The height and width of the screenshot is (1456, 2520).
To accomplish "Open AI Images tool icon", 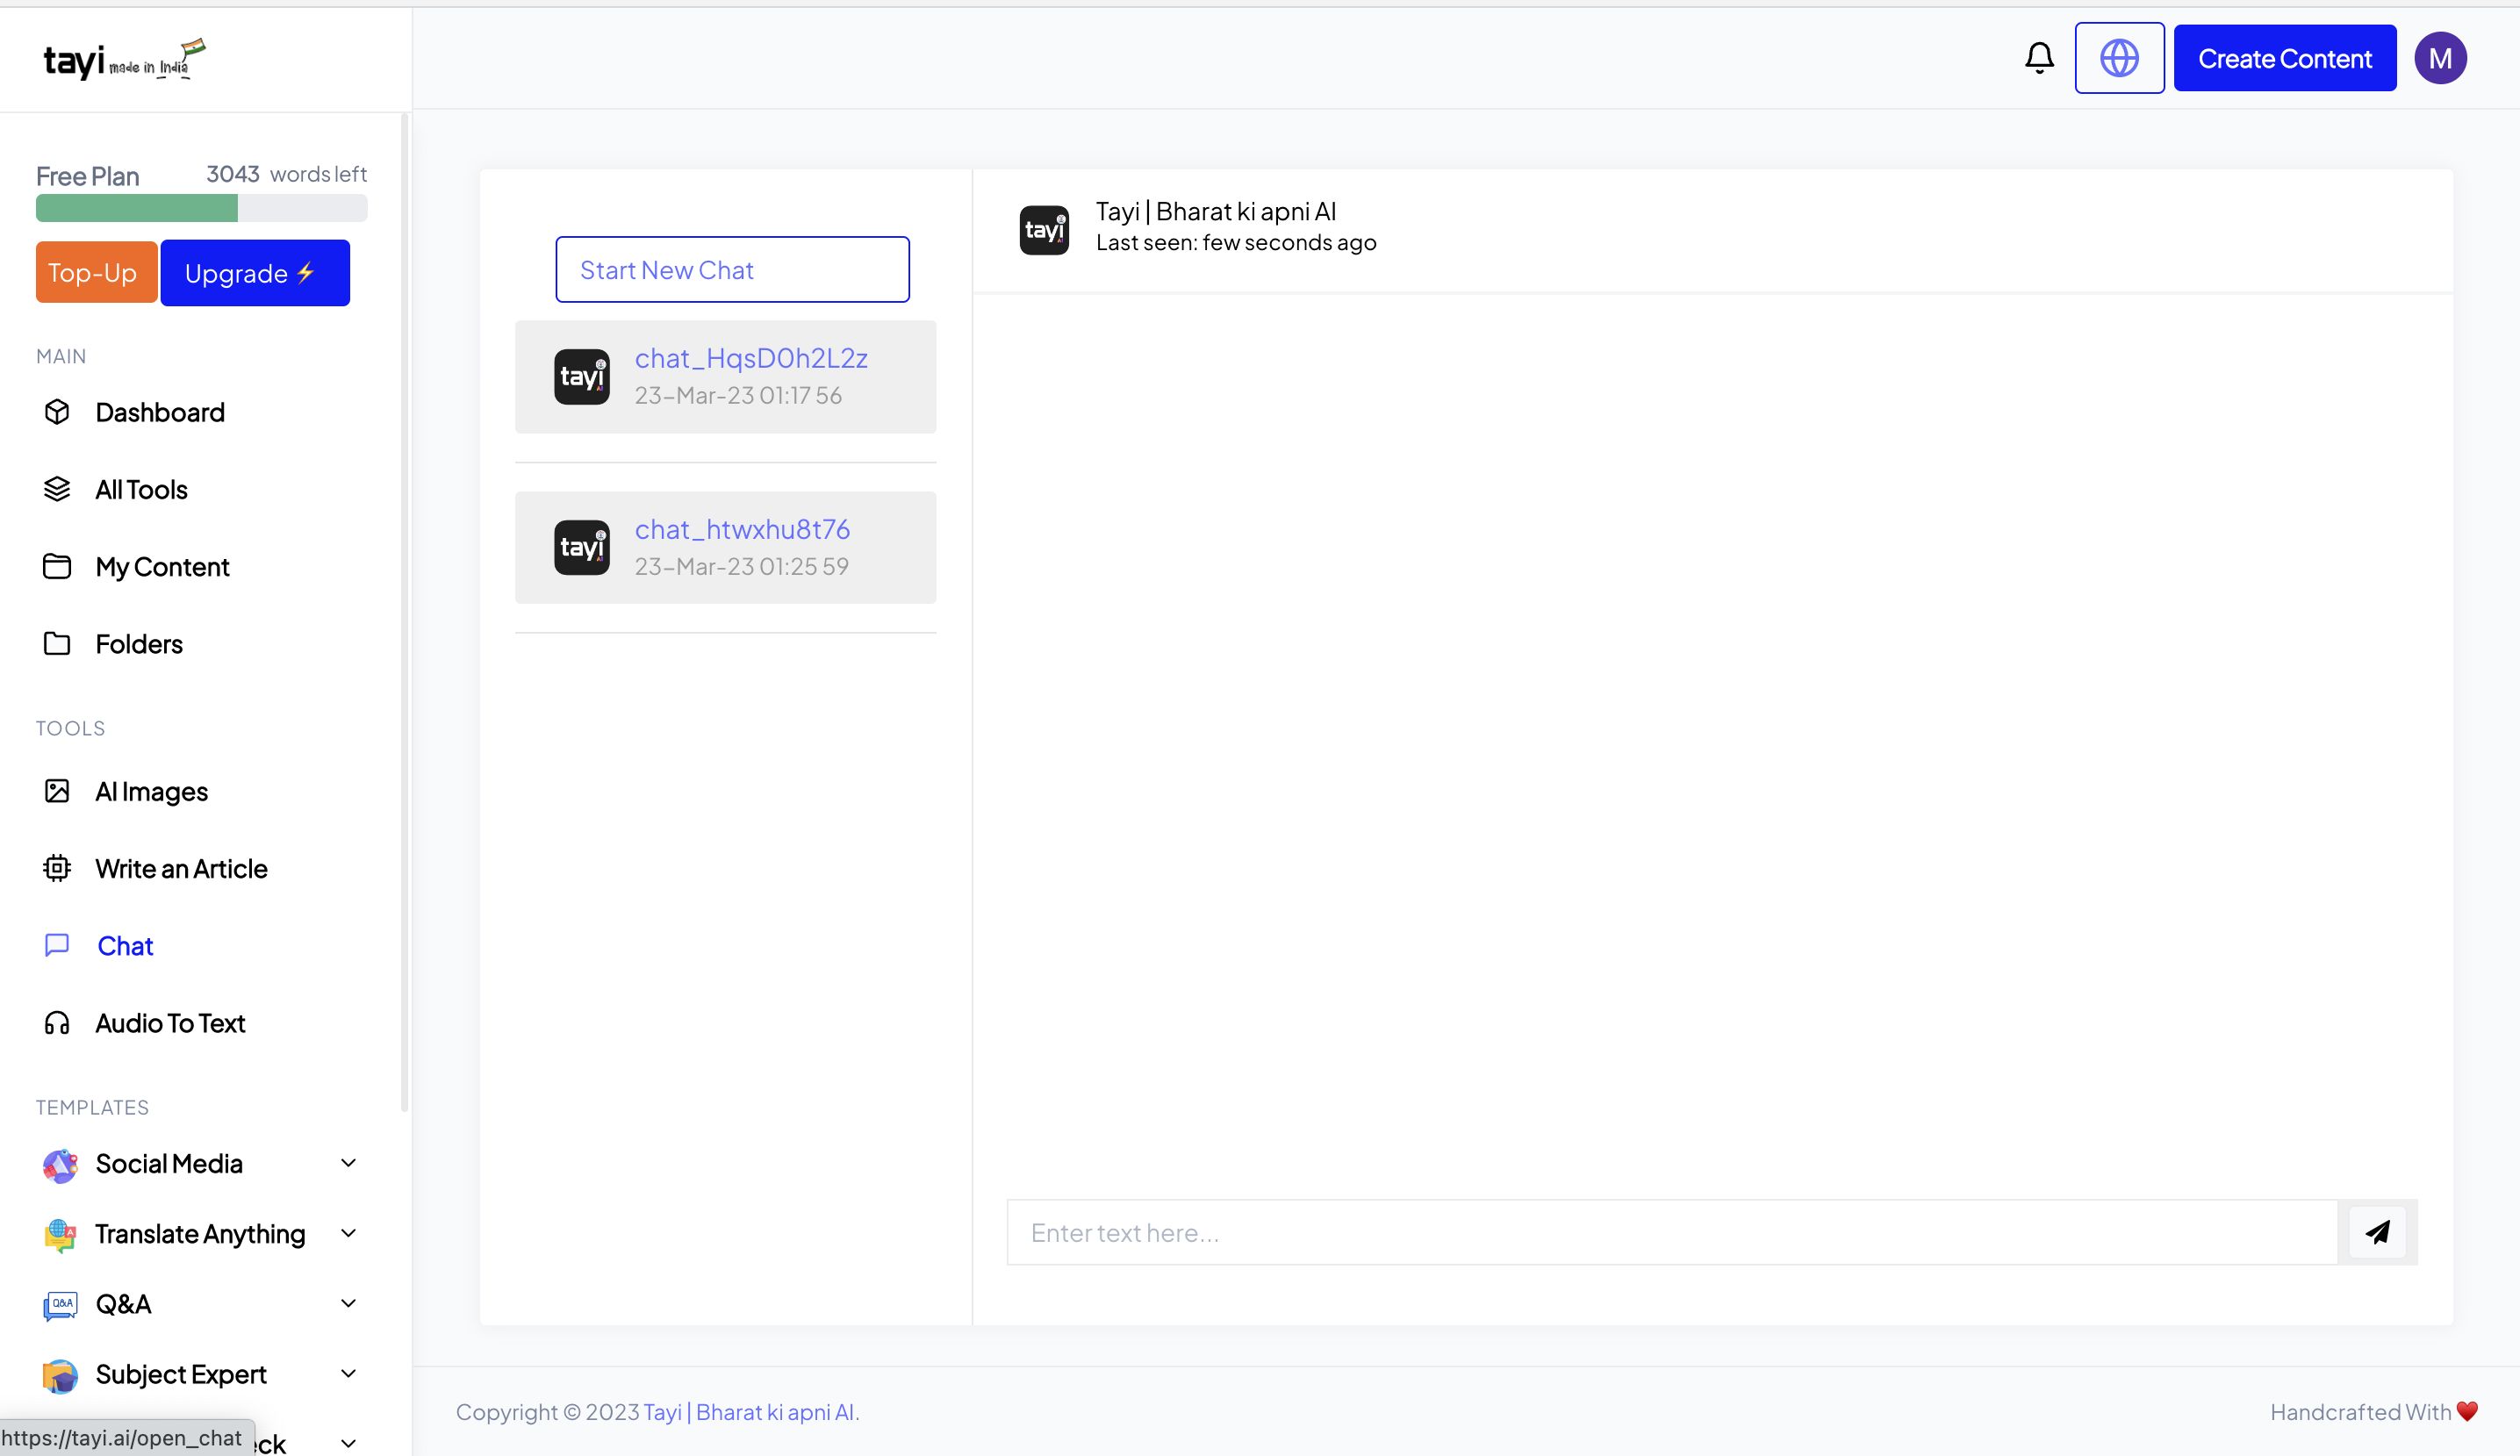I will 57,791.
